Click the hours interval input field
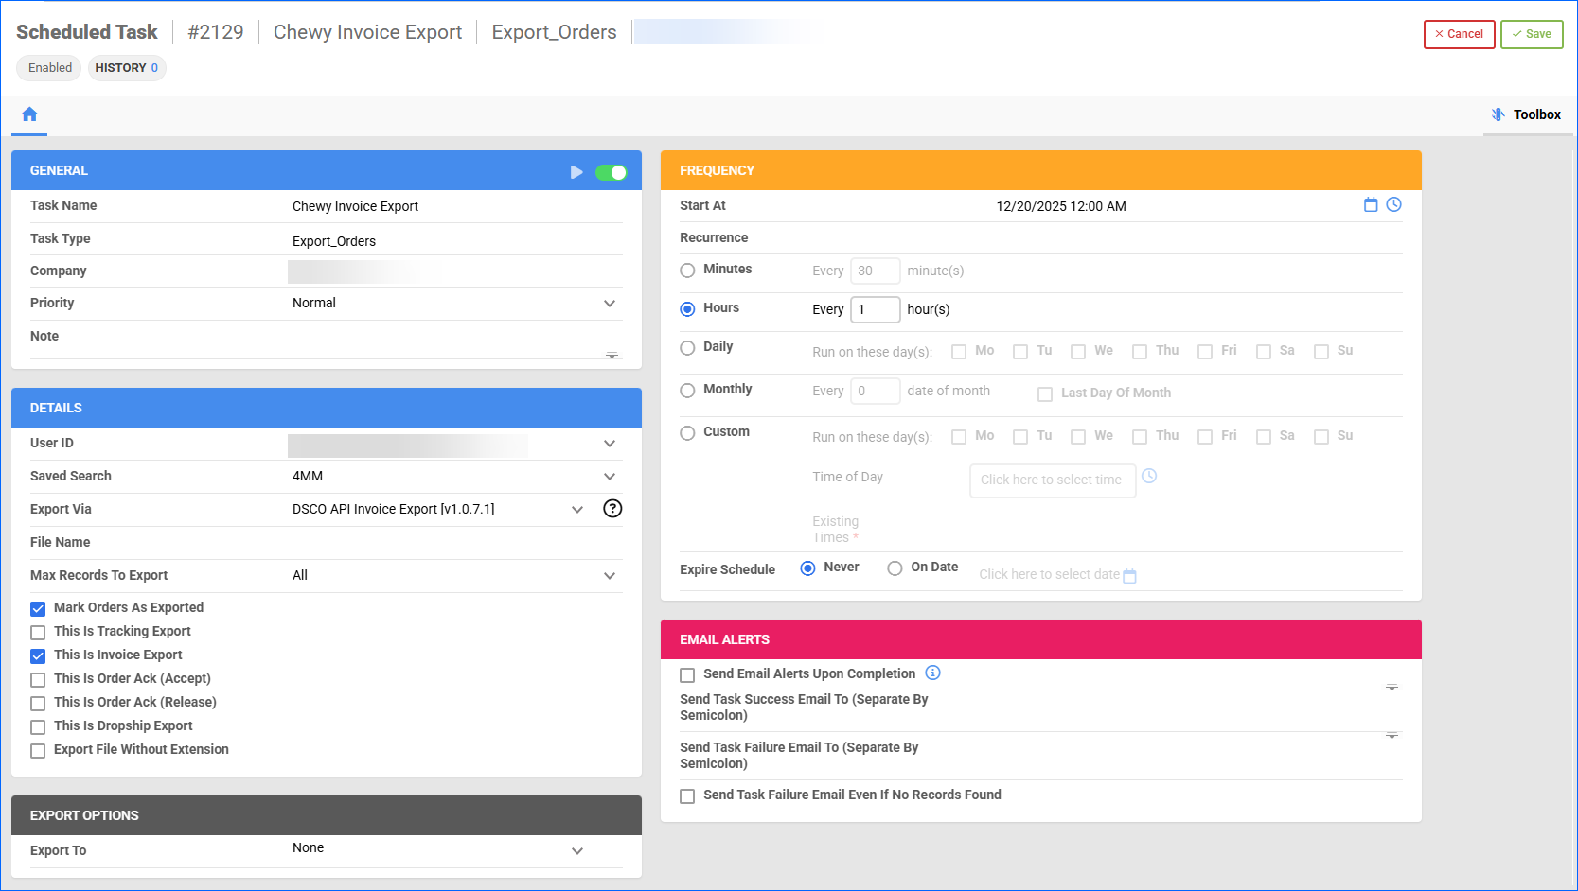 pyautogui.click(x=875, y=309)
